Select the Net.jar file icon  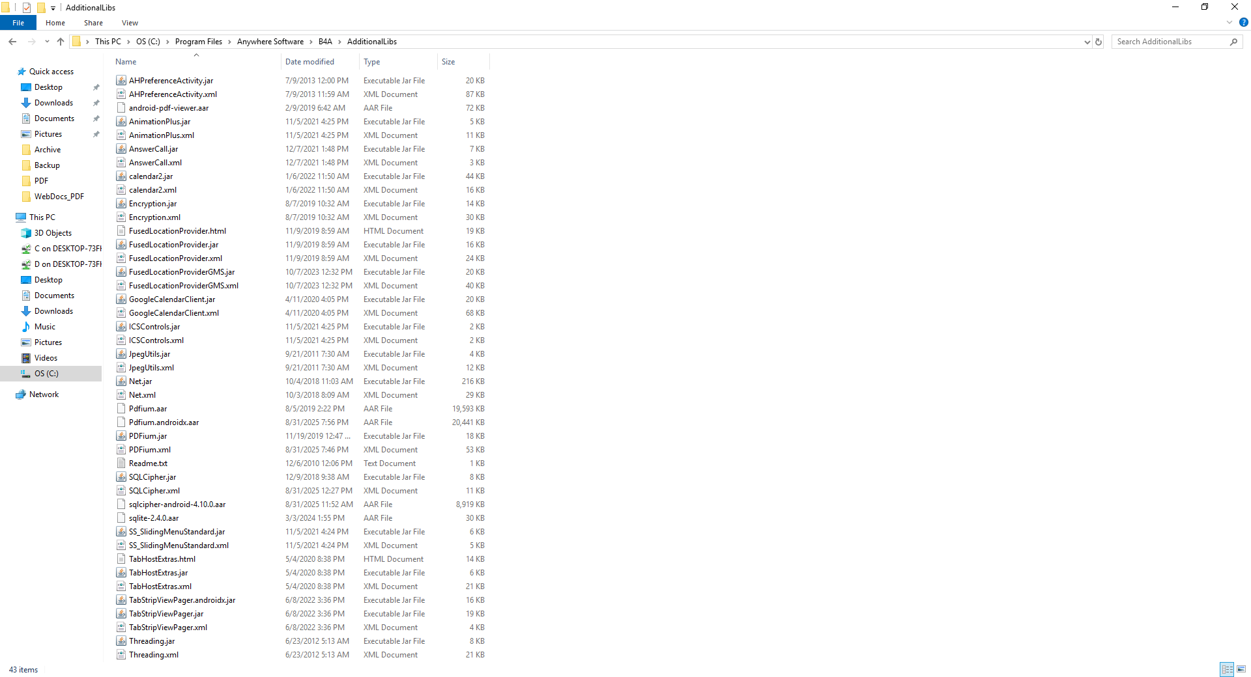(121, 381)
